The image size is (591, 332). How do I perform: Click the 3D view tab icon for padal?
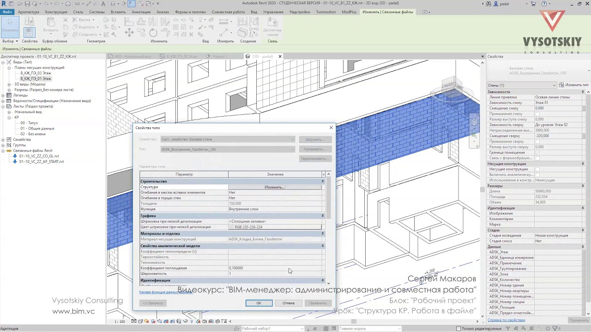coord(247,56)
